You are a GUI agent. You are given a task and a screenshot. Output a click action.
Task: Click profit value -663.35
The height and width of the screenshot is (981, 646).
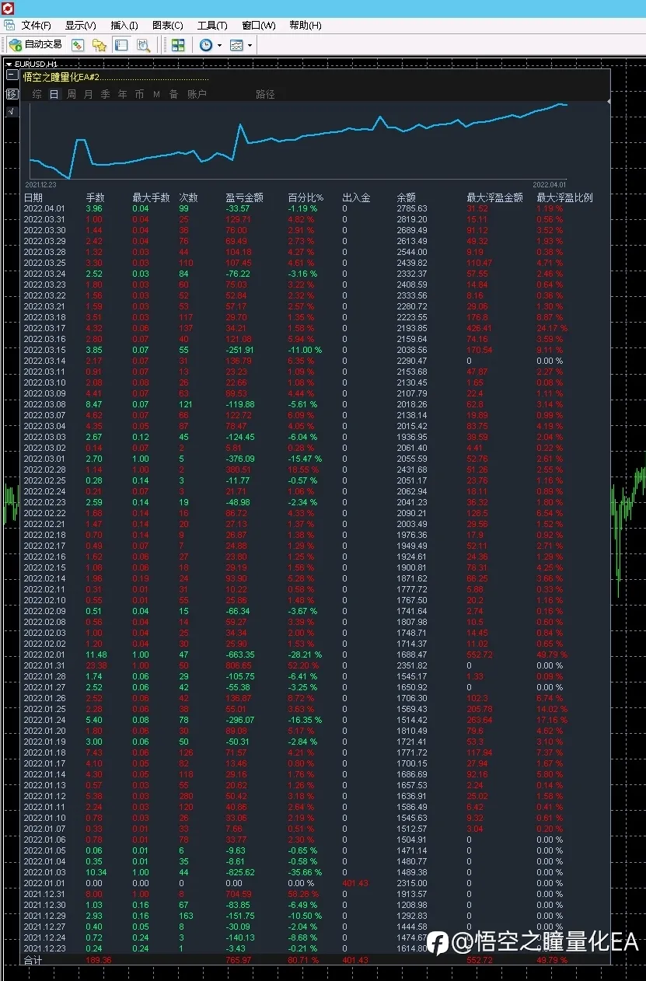click(x=240, y=655)
